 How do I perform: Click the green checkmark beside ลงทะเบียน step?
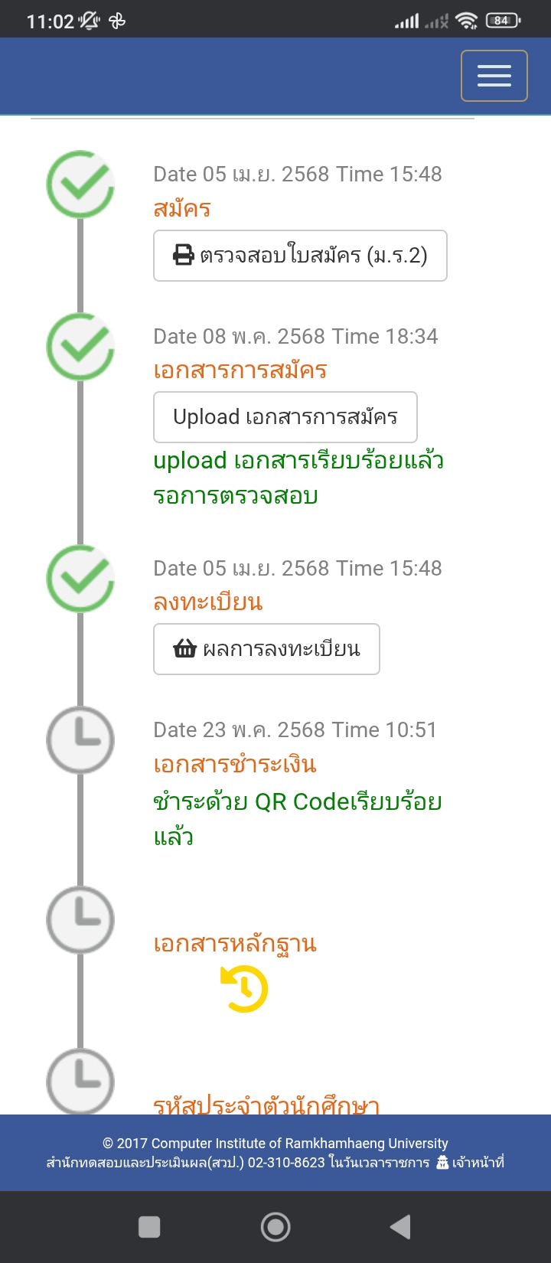tap(80, 579)
